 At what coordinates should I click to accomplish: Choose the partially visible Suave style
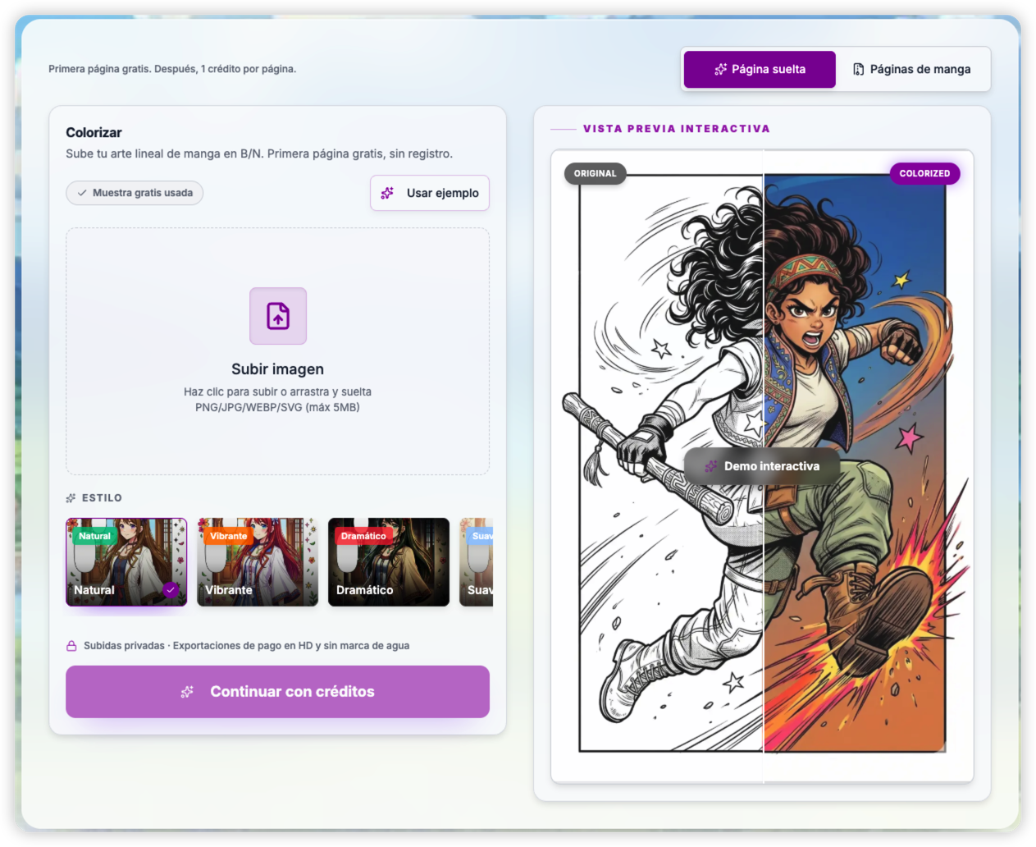click(477, 562)
